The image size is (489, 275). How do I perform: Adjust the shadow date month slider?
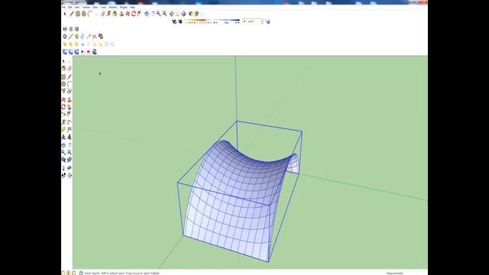coord(197,21)
